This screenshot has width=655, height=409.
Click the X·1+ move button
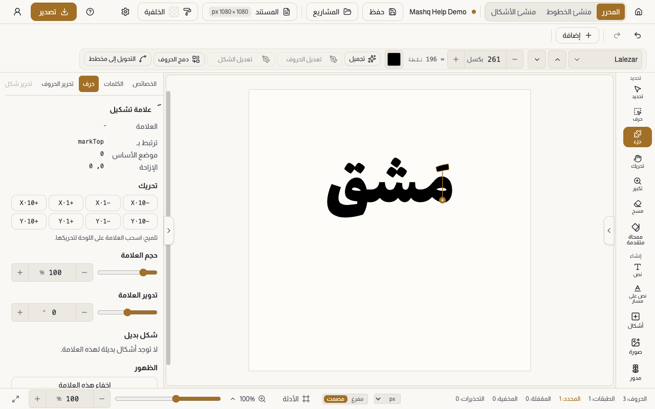click(x=66, y=203)
